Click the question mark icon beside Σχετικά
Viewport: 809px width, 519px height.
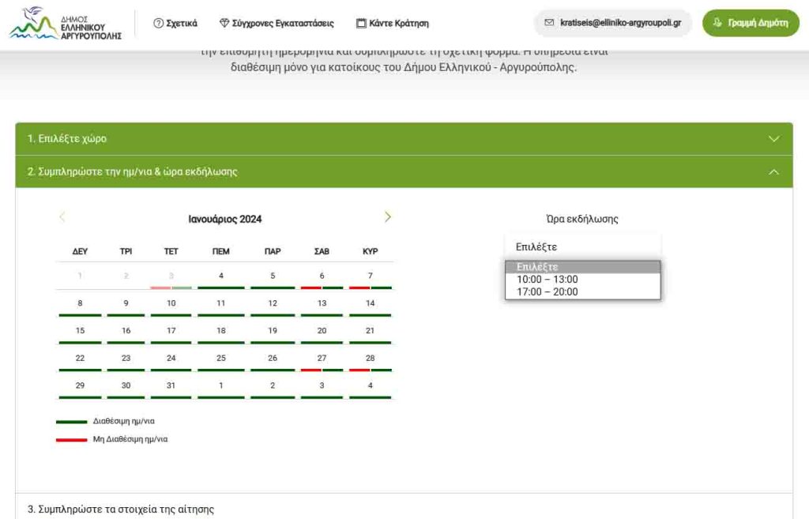click(158, 24)
